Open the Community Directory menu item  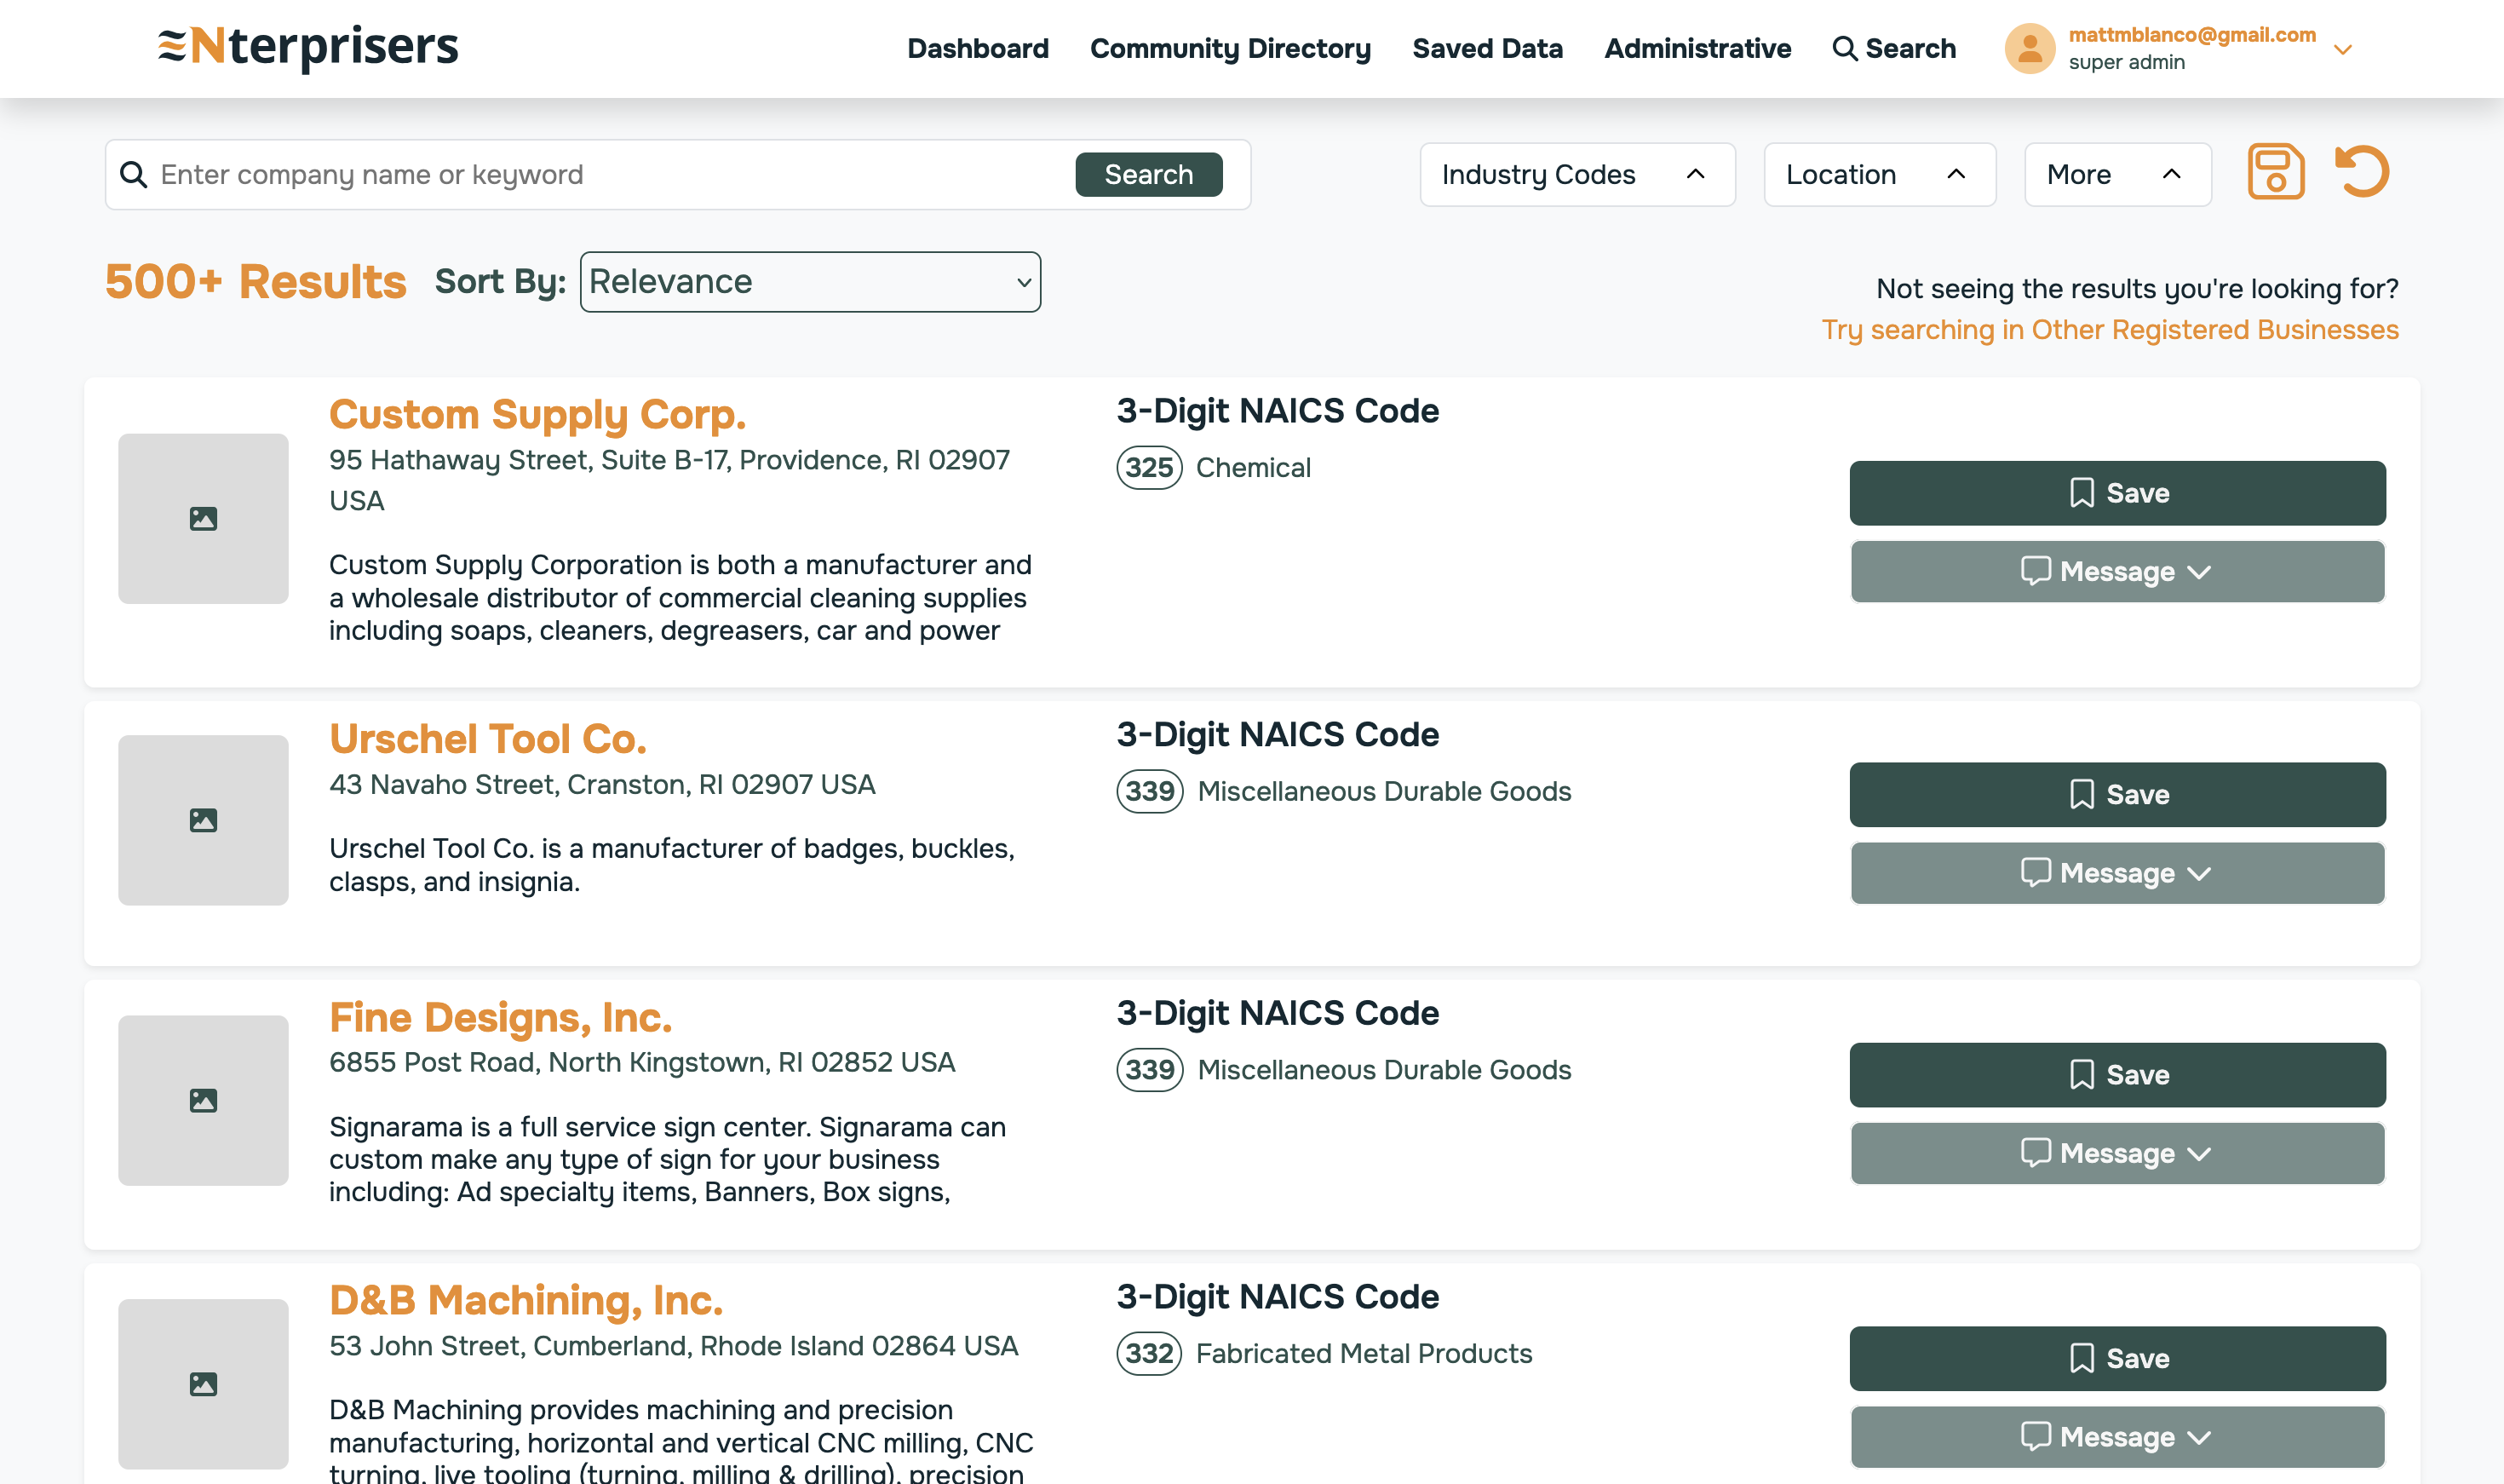[x=1230, y=49]
